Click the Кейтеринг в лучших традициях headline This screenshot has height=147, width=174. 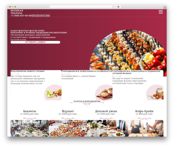(x=39, y=33)
